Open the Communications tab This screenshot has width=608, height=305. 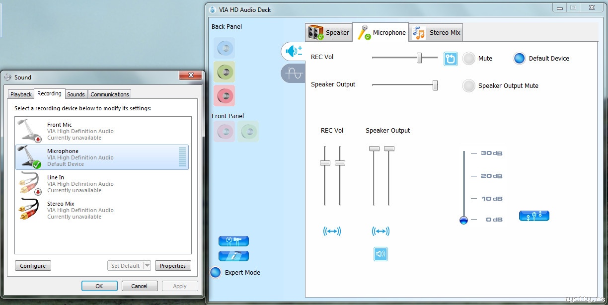[x=110, y=94]
